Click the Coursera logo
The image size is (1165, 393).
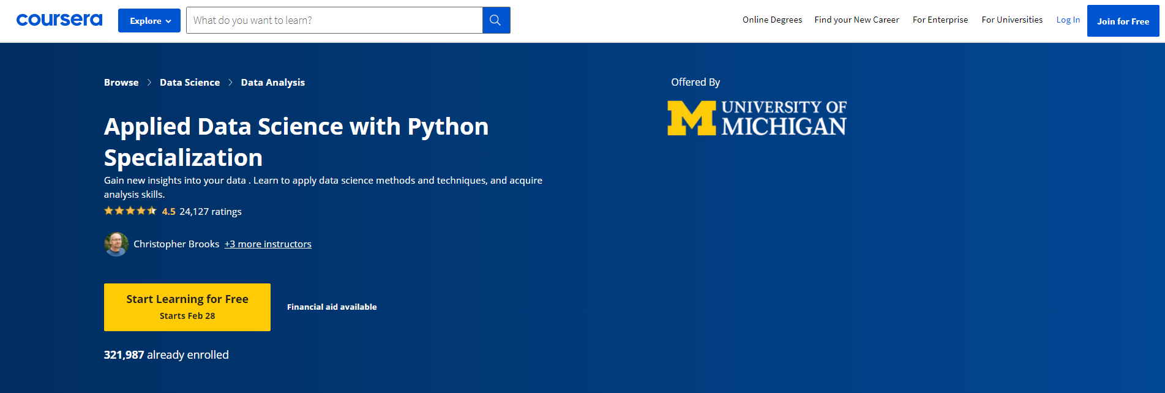tap(59, 20)
